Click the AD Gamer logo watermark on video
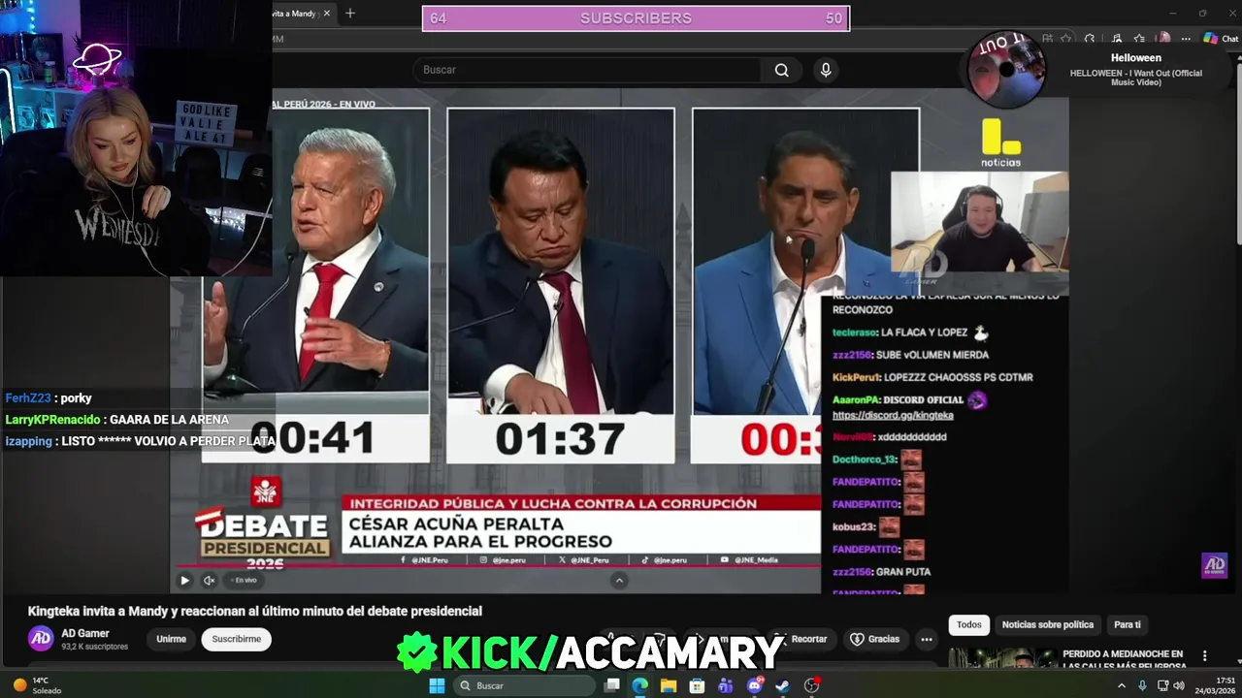Viewport: 1242px width, 698px height. click(1214, 565)
